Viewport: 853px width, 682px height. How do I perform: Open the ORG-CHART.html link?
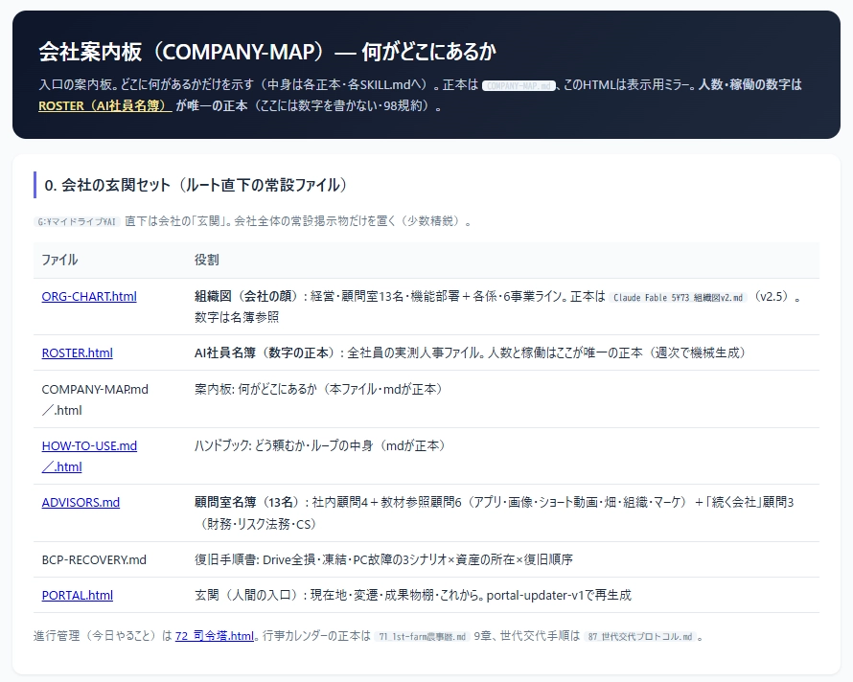pyautogui.click(x=89, y=296)
